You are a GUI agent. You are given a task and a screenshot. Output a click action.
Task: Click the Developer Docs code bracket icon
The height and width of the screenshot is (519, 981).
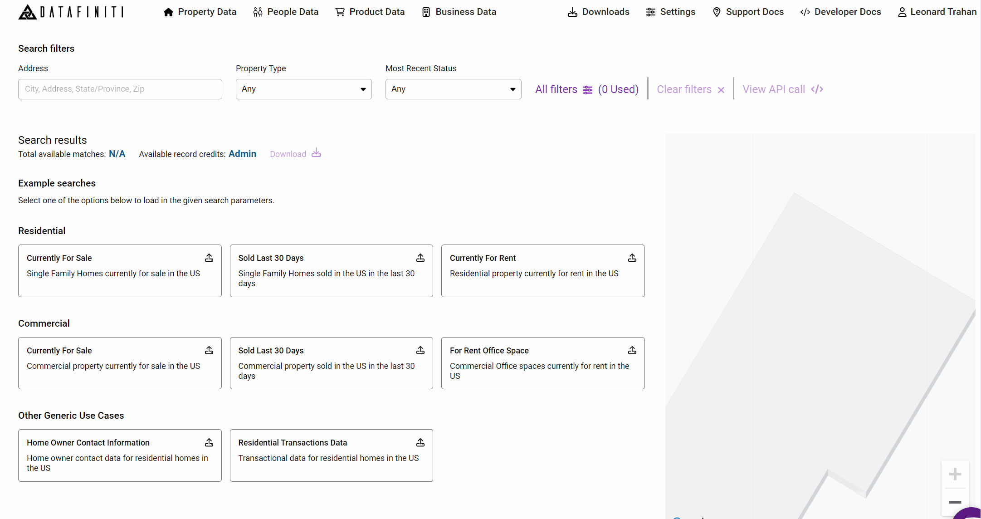[x=805, y=12]
